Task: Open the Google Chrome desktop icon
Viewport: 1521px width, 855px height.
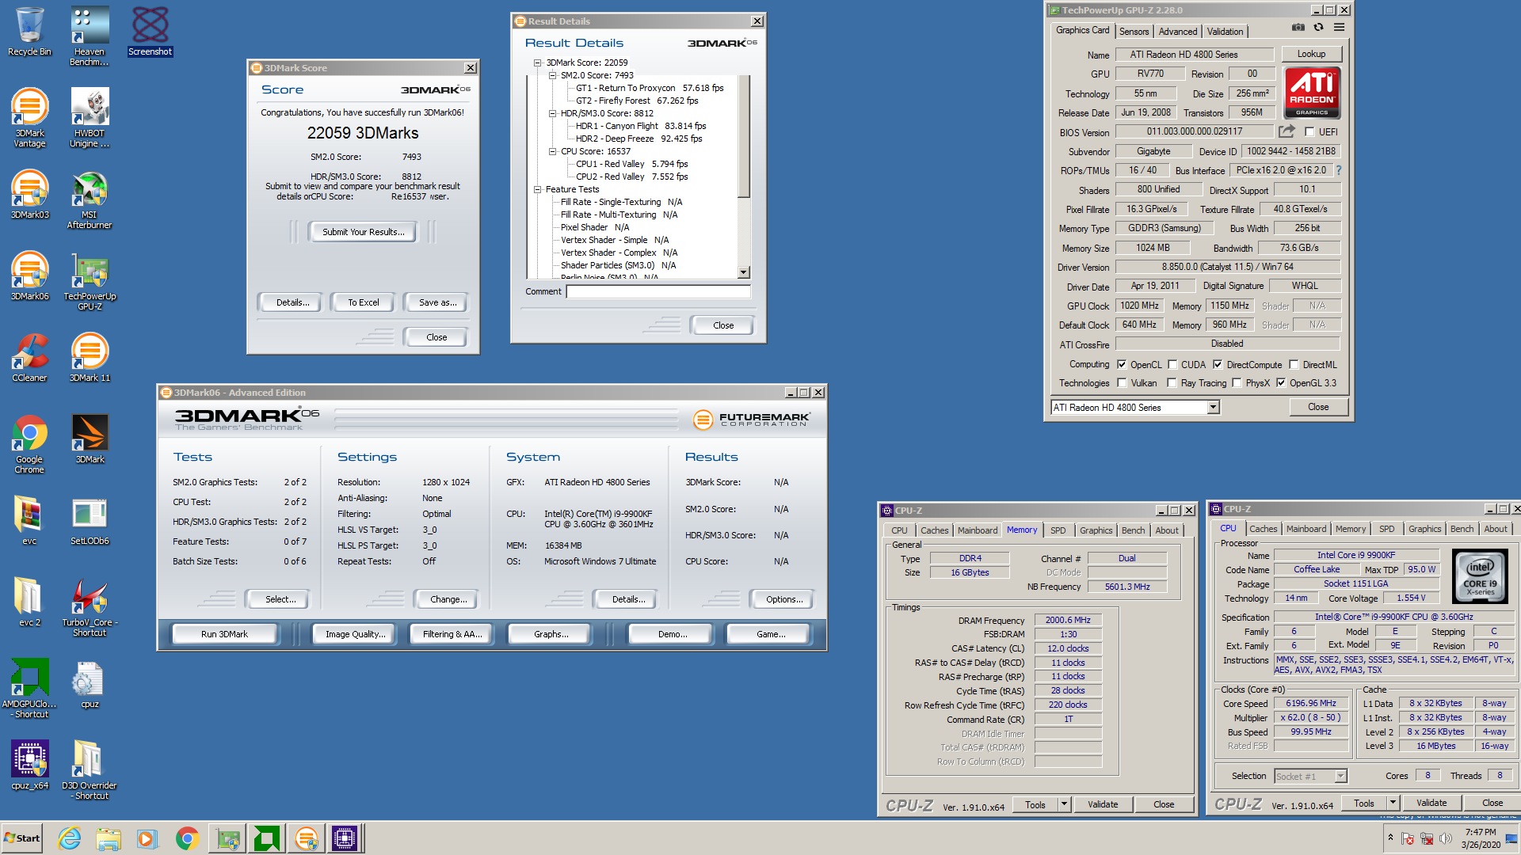Action: (29, 444)
